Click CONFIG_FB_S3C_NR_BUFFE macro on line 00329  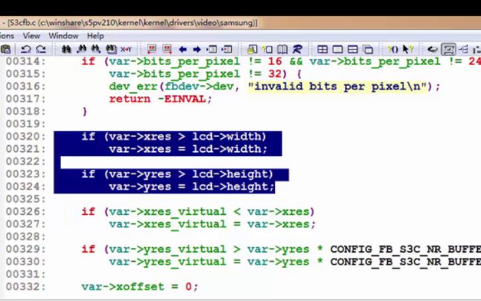405,249
